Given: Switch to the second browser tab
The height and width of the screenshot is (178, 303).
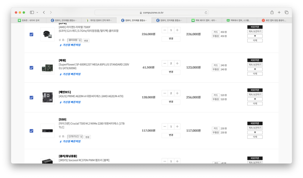Looking at the screenshot, I should point(64,20).
